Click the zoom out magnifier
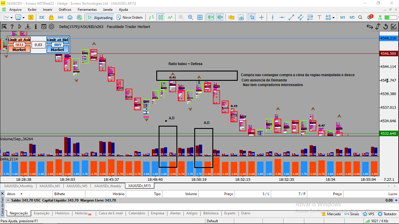 [190, 17]
